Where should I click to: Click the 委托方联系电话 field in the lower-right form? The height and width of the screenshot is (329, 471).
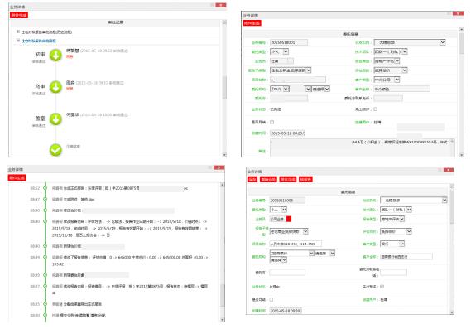(393, 273)
